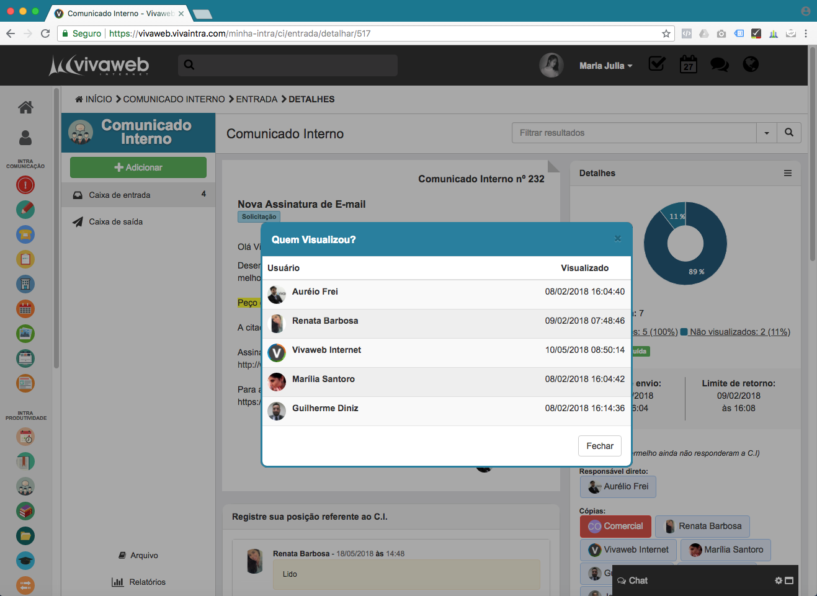817x596 pixels.
Task: Click the Filtrar resultados input field
Action: coord(633,133)
